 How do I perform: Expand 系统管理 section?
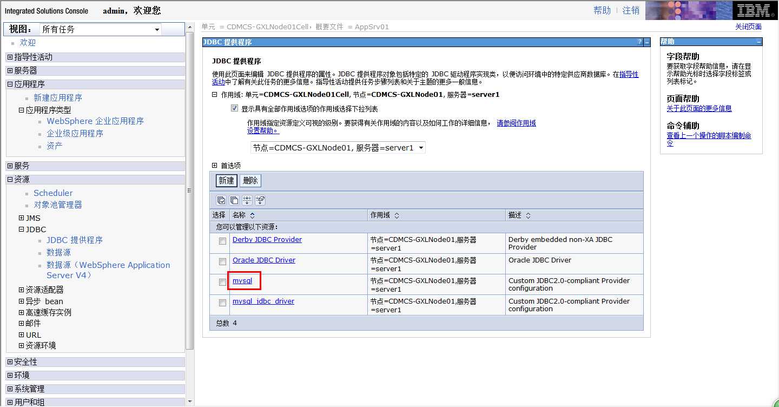(10, 389)
